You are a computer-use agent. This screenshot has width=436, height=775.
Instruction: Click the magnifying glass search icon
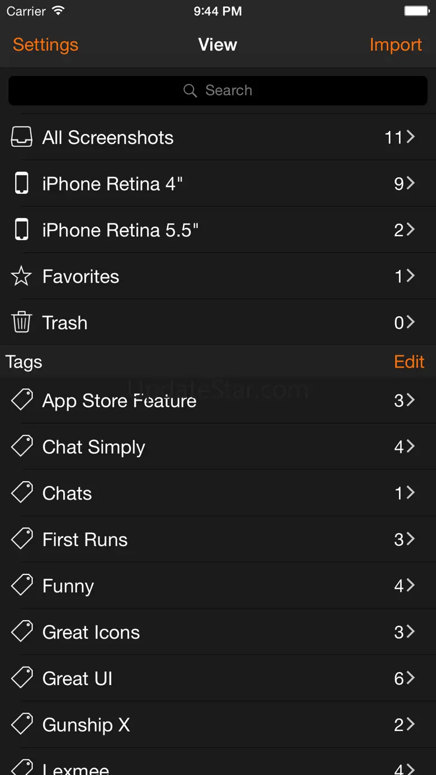(190, 91)
